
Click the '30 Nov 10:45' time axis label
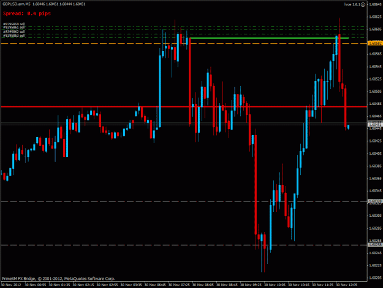pyautogui.click(x=298, y=285)
